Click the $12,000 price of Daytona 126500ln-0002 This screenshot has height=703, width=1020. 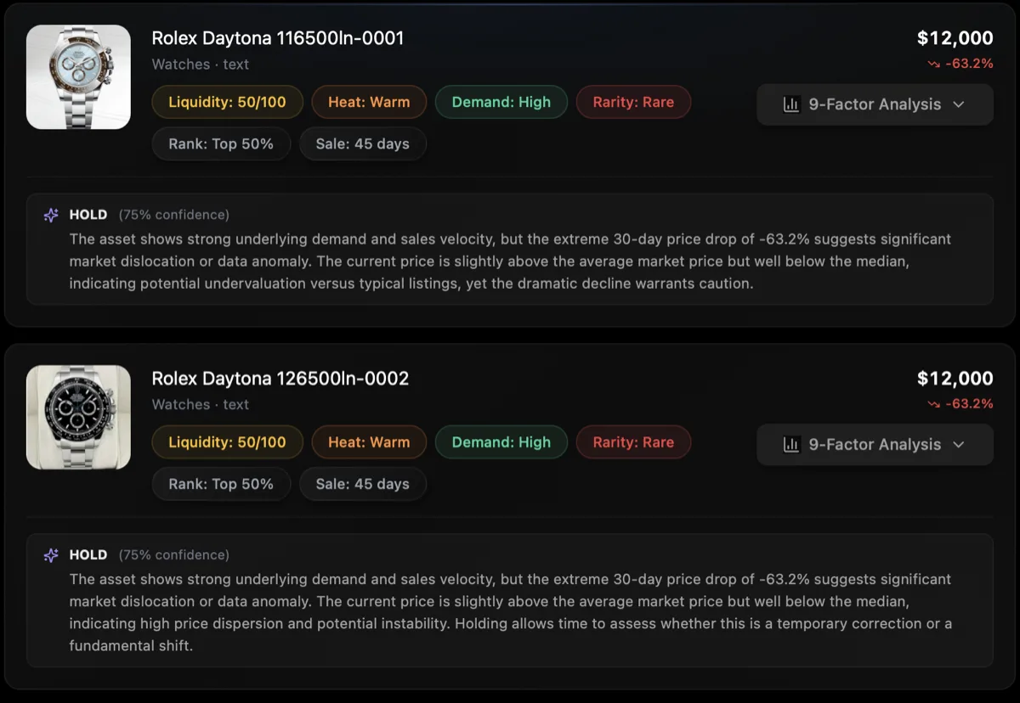(x=955, y=379)
